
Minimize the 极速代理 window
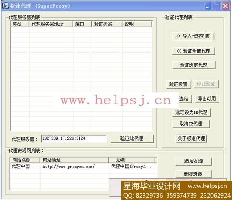coord(208,6)
